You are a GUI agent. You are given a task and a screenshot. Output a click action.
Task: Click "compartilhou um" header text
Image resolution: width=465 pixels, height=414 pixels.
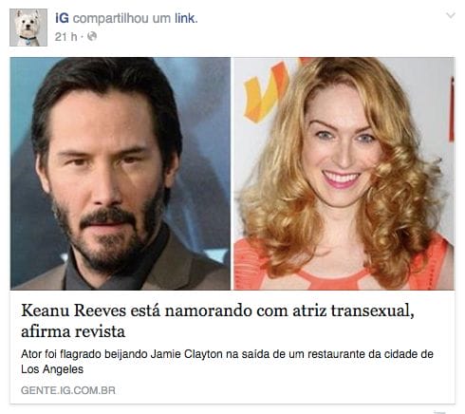pos(121,18)
